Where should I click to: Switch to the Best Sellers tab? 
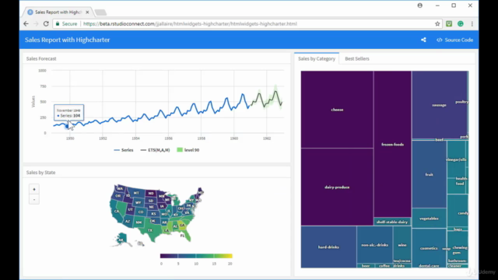[x=357, y=59]
